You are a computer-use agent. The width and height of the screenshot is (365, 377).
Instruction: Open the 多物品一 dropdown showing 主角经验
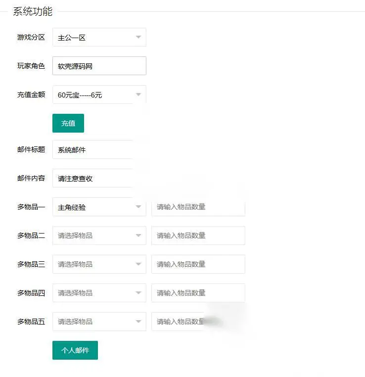(x=99, y=207)
